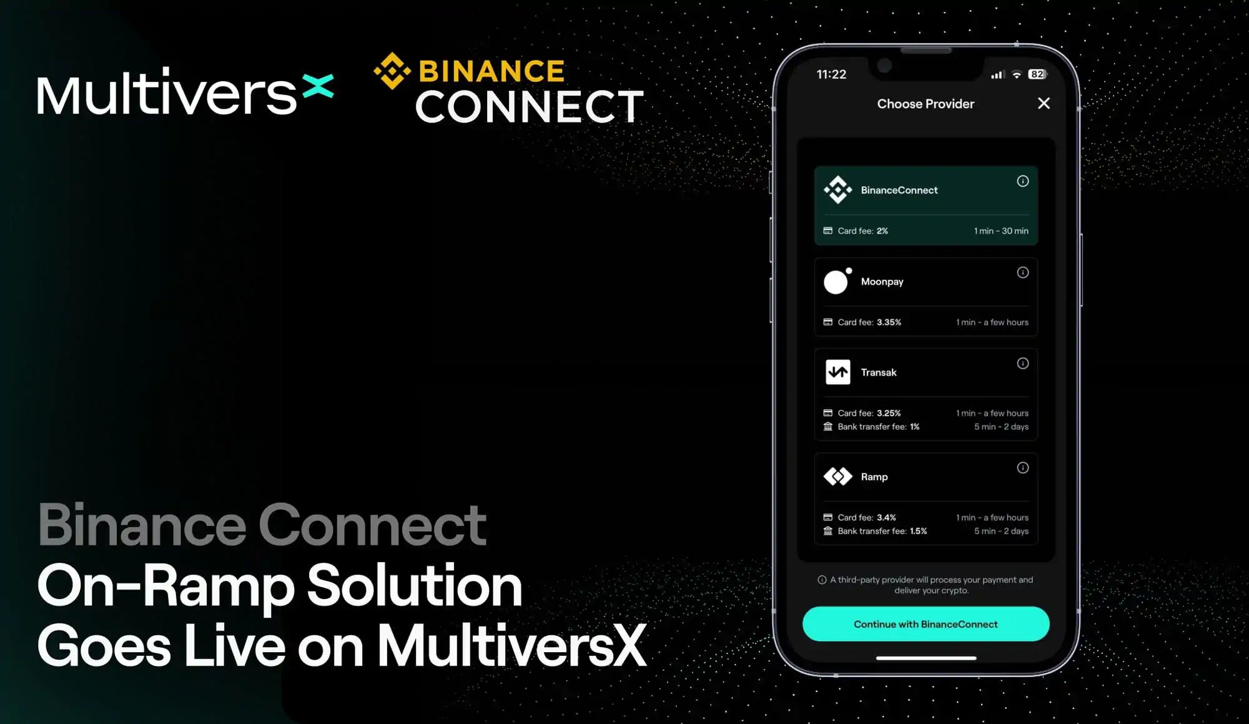
Task: Click the Moonpay provider icon
Action: [x=837, y=281]
